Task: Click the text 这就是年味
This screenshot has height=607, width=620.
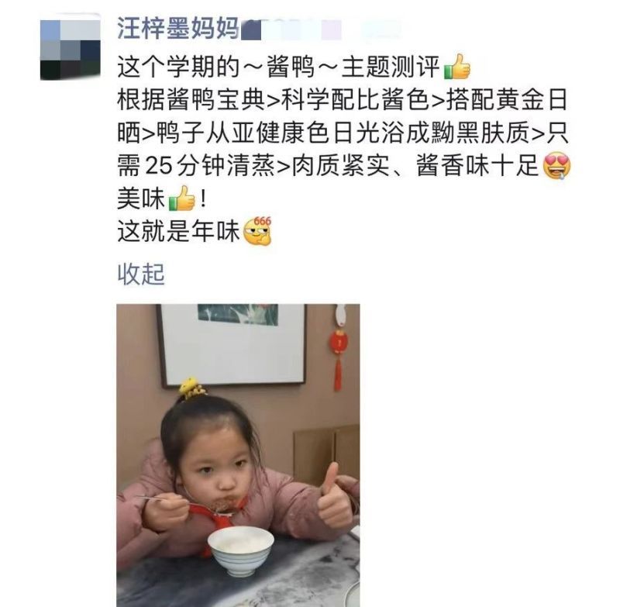Action: [x=179, y=231]
